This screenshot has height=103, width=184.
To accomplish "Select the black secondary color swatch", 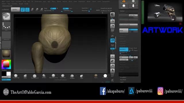I will (x=4, y=74).
